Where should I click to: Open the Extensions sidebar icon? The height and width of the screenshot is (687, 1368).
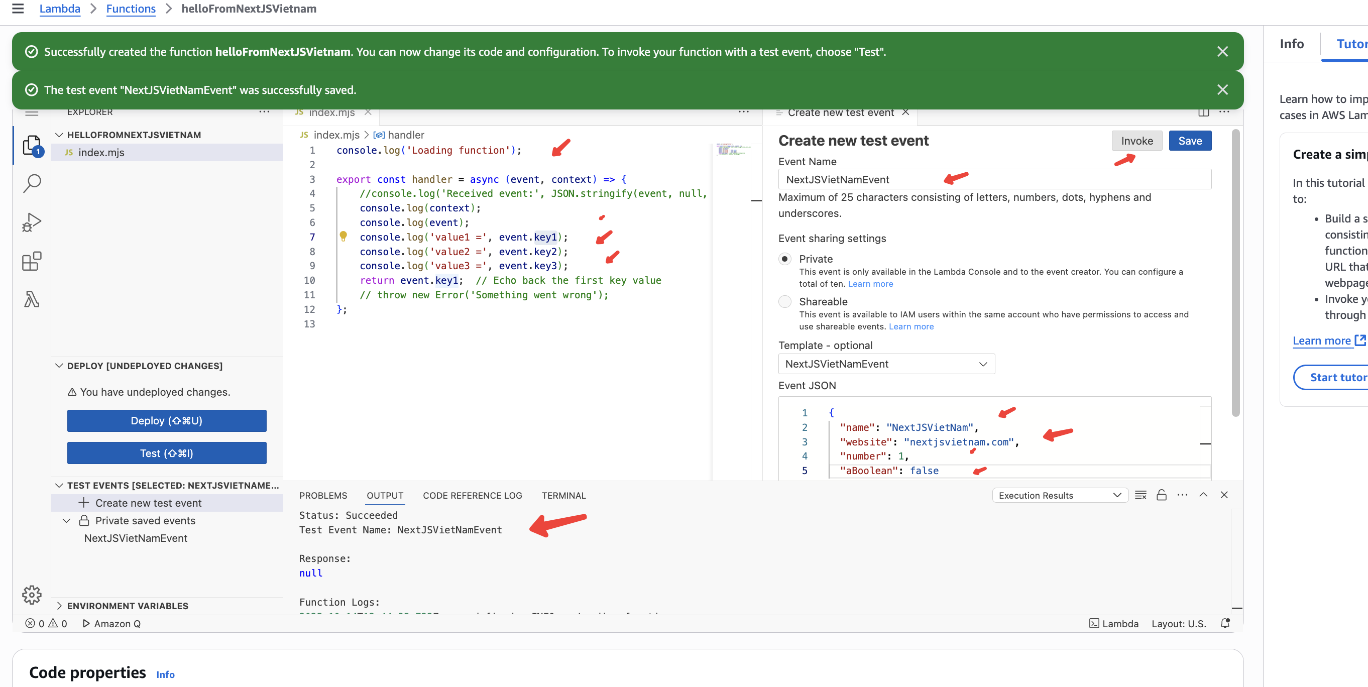pos(31,261)
